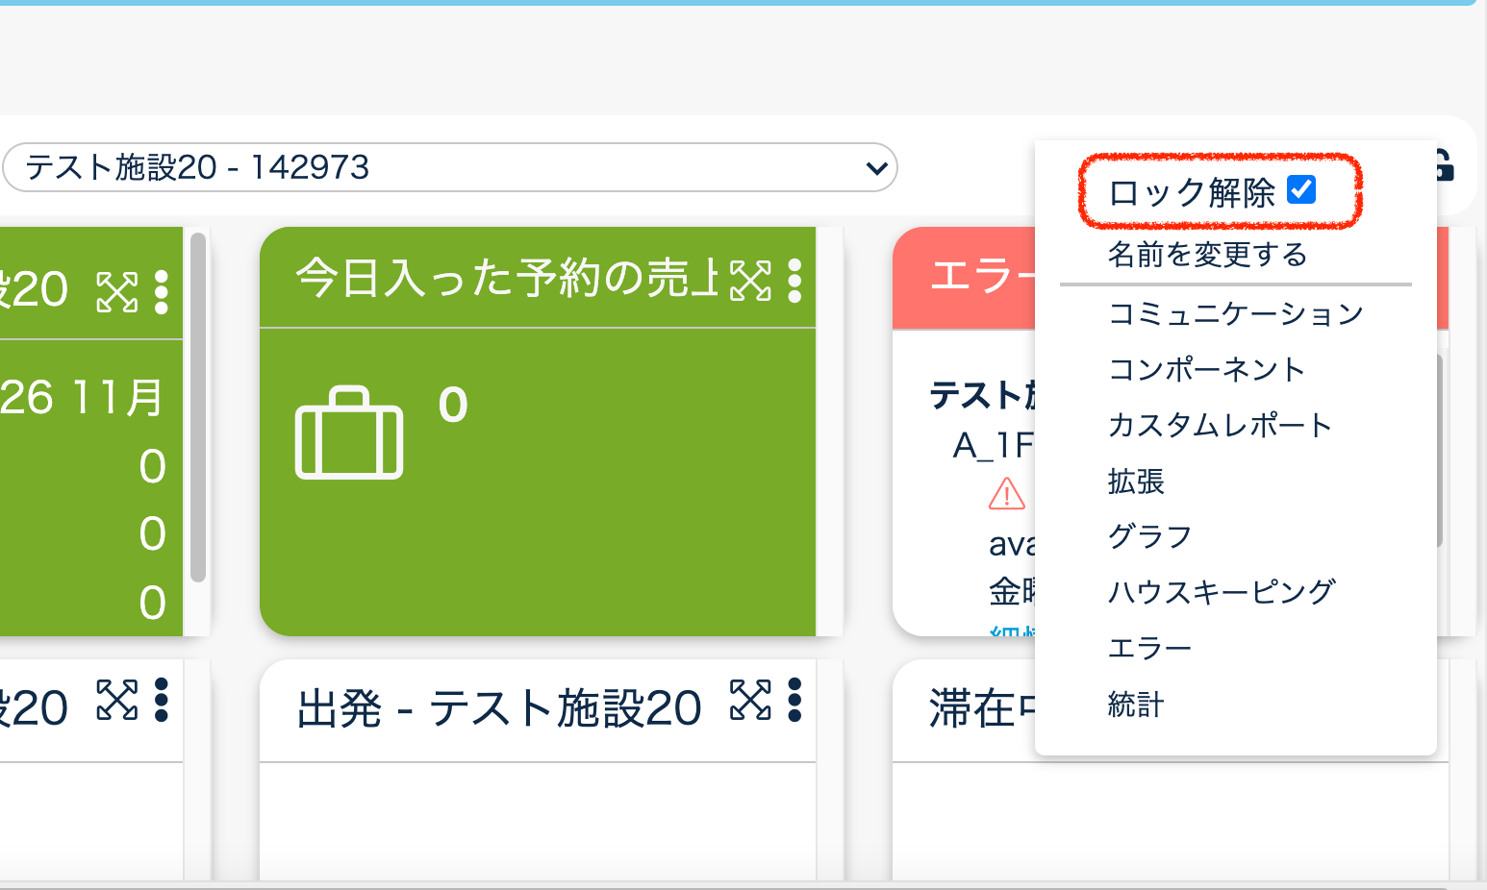Open the three-dot menu on 出発 card
This screenshot has height=890, width=1487.
click(794, 700)
